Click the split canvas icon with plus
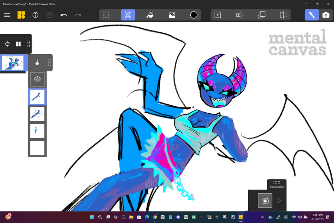The image size is (334, 223). (x=240, y=15)
